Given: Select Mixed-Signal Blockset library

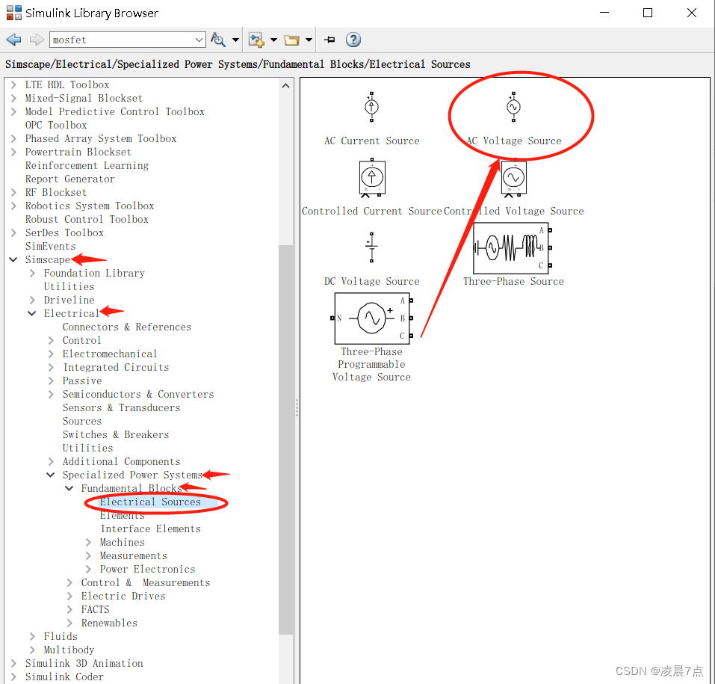Looking at the screenshot, I should 84,98.
